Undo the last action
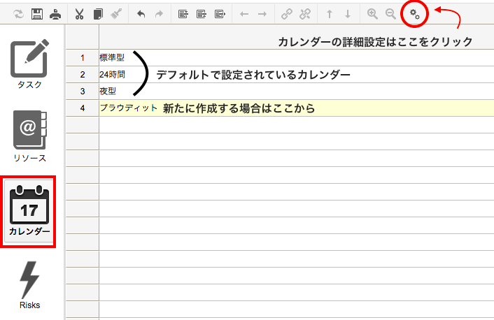The image size is (494, 320). point(141,14)
